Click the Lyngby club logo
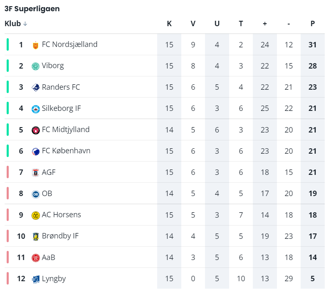Image resolution: width=326 pixels, height=292 pixels. pyautogui.click(x=36, y=279)
